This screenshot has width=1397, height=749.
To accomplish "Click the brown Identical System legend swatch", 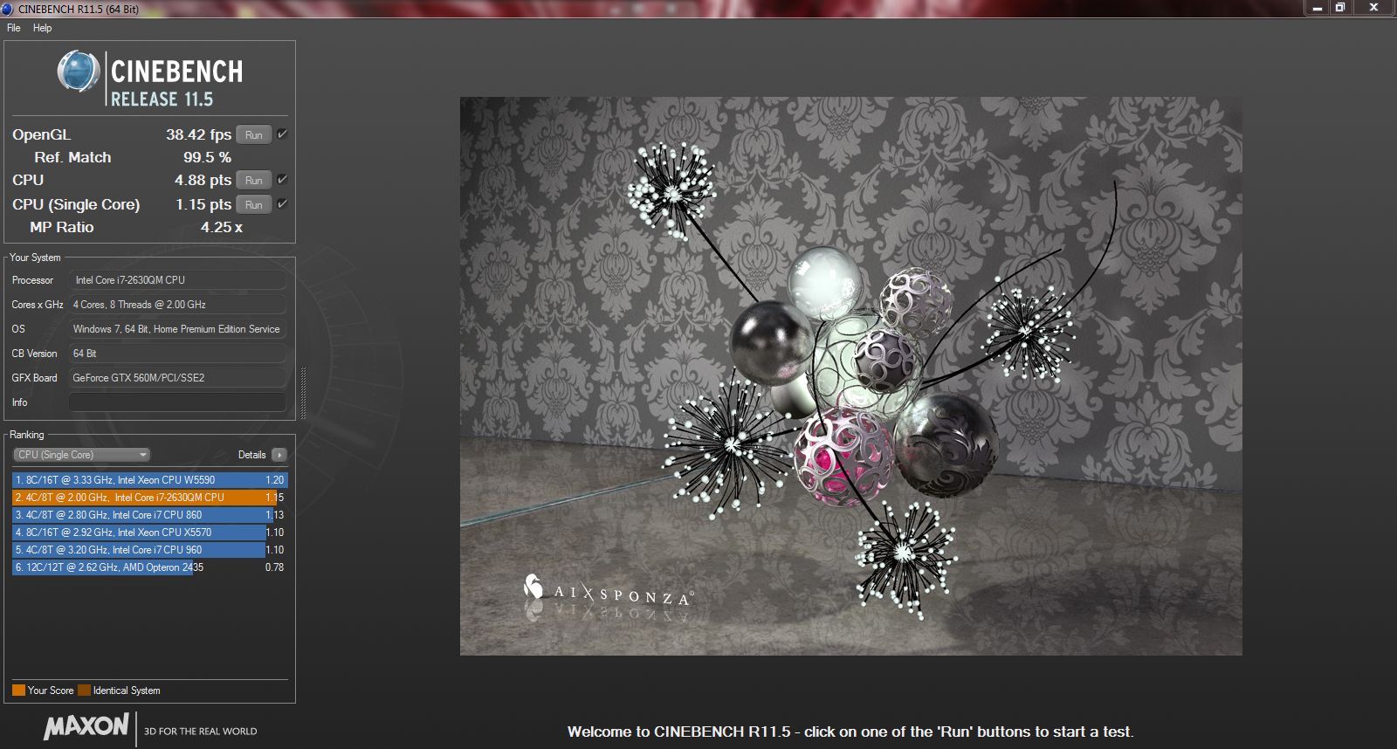I will point(84,691).
